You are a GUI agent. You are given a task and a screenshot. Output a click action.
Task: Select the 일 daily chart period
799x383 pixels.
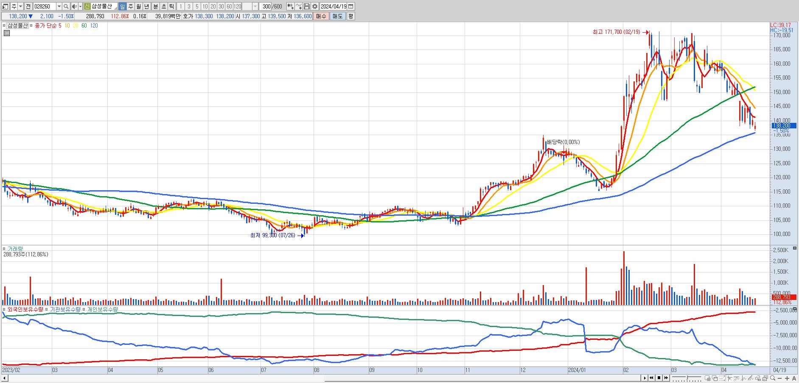coord(122,6)
